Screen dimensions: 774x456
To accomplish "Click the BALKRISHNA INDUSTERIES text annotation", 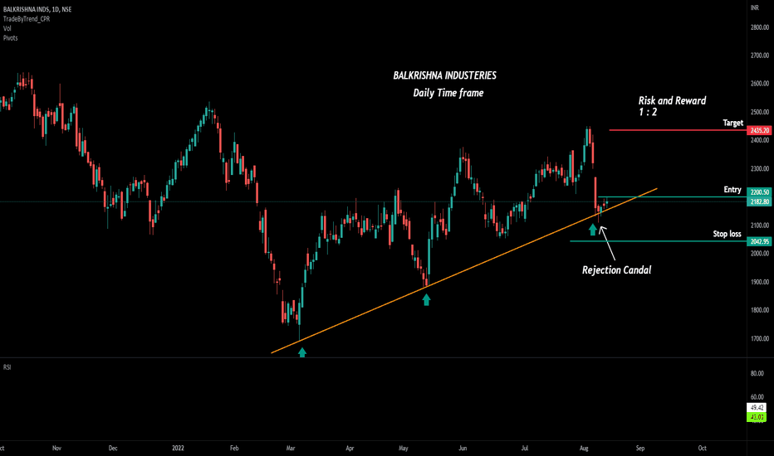I will tap(445, 75).
